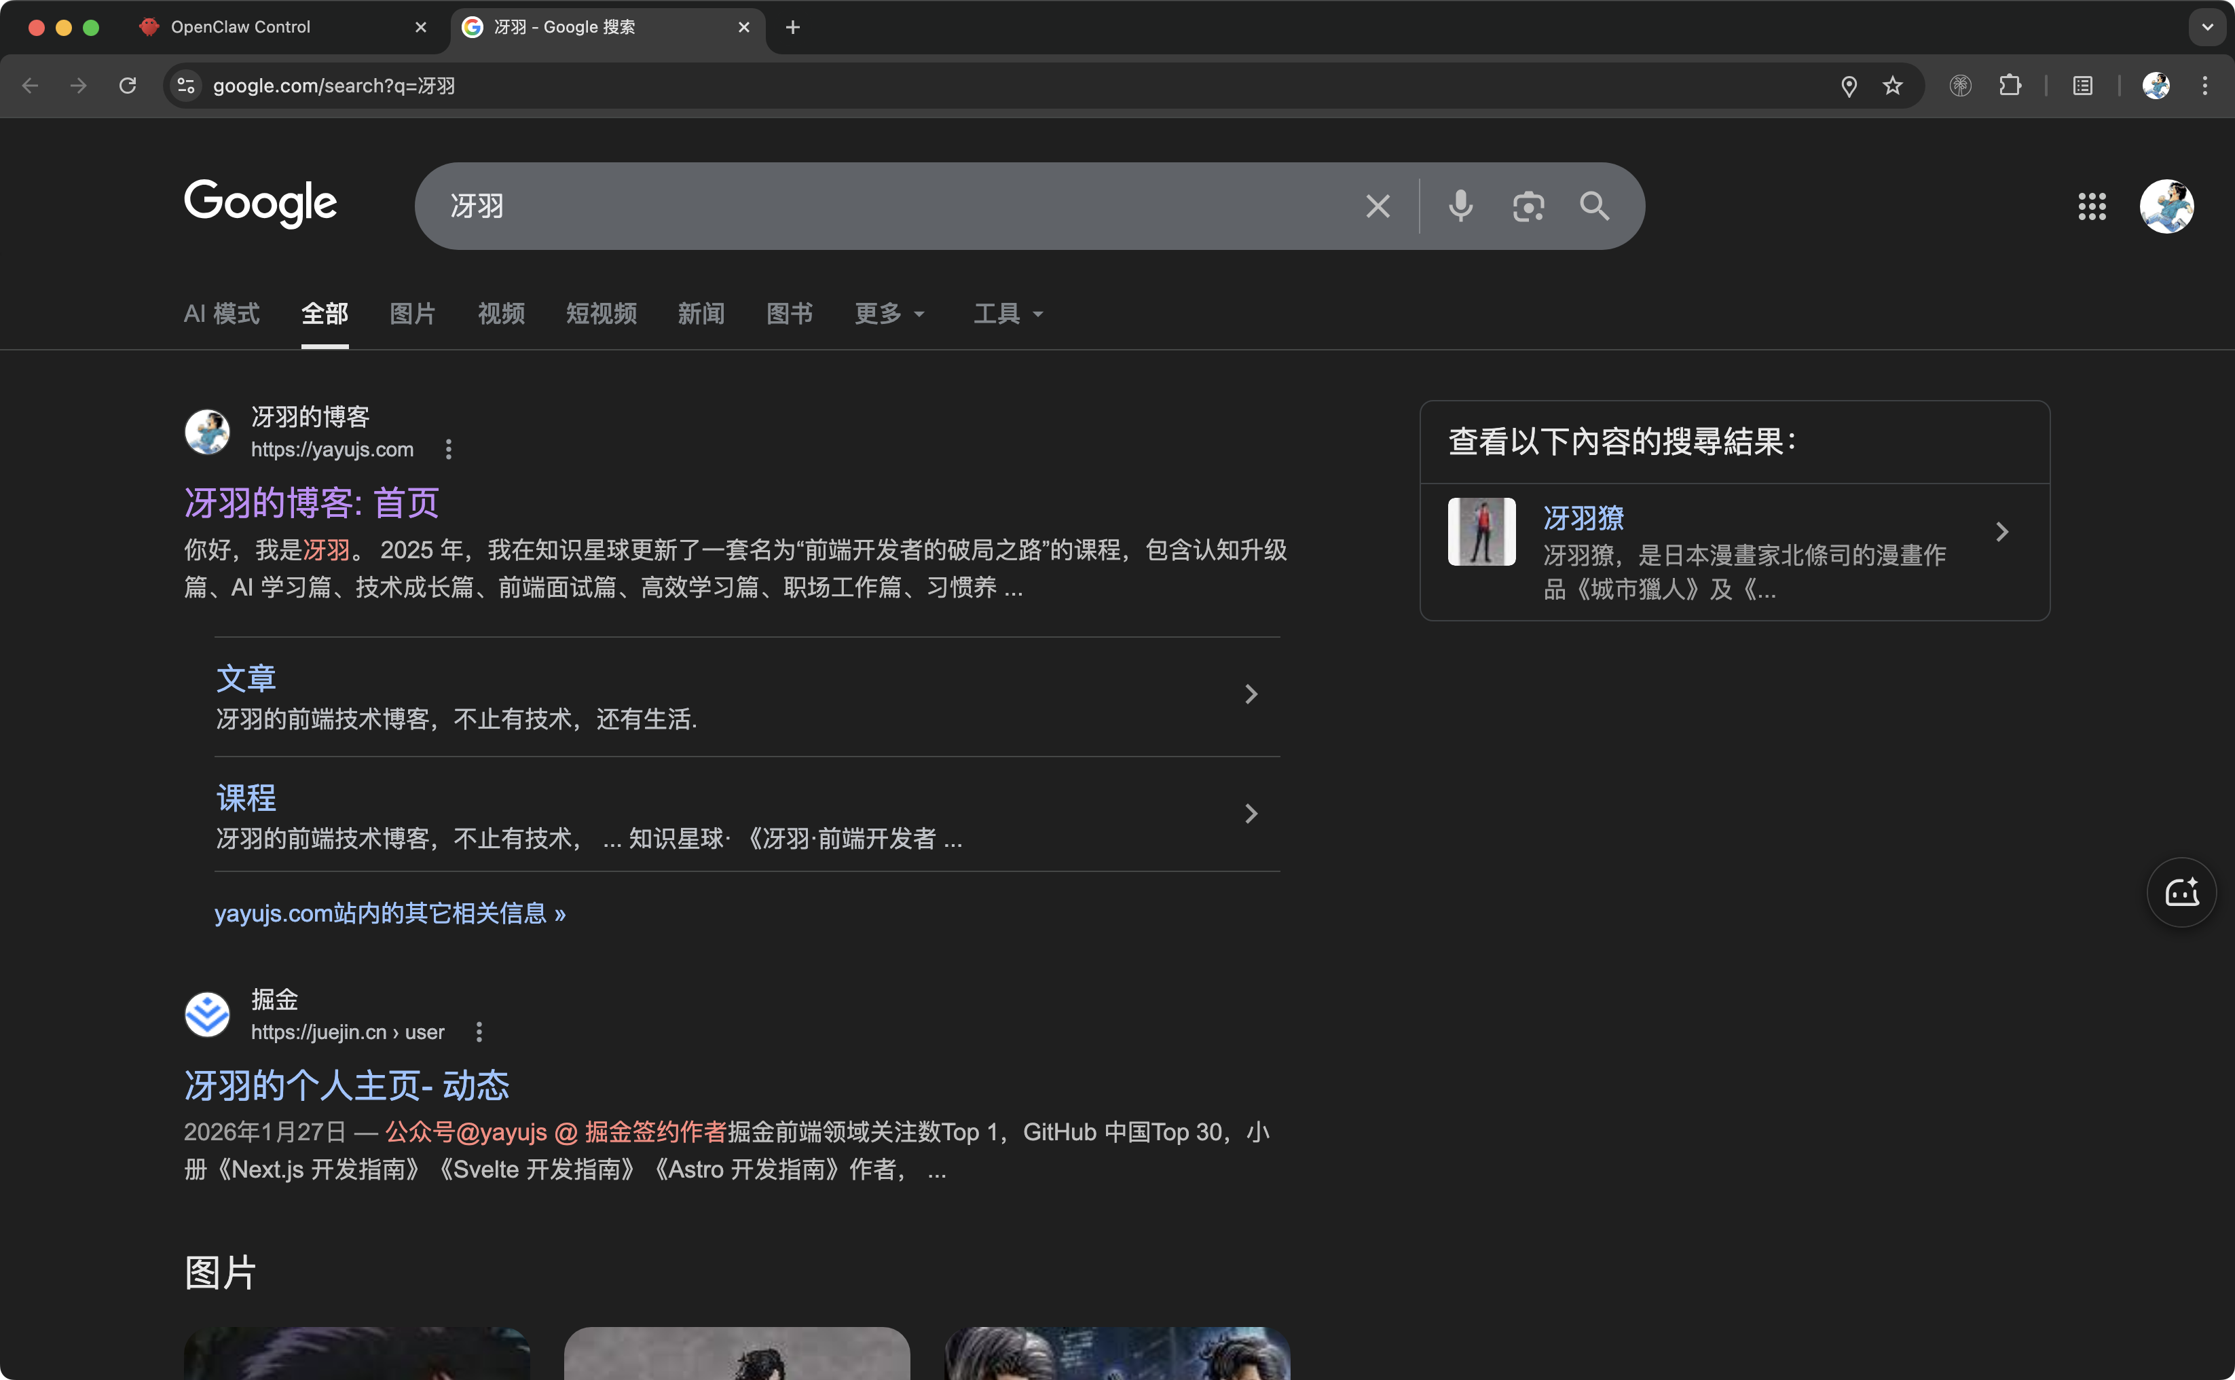
Task: Expand the 工具 dropdown
Action: (1008, 314)
